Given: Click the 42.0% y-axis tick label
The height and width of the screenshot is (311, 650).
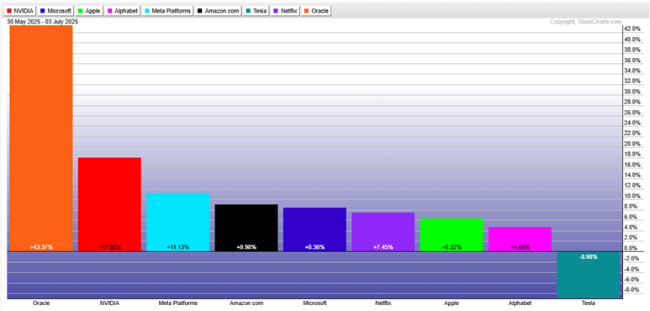Looking at the screenshot, I should 632,29.
